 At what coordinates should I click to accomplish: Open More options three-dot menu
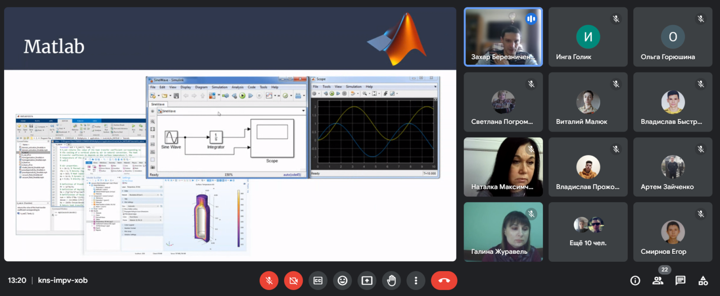pyautogui.click(x=416, y=281)
